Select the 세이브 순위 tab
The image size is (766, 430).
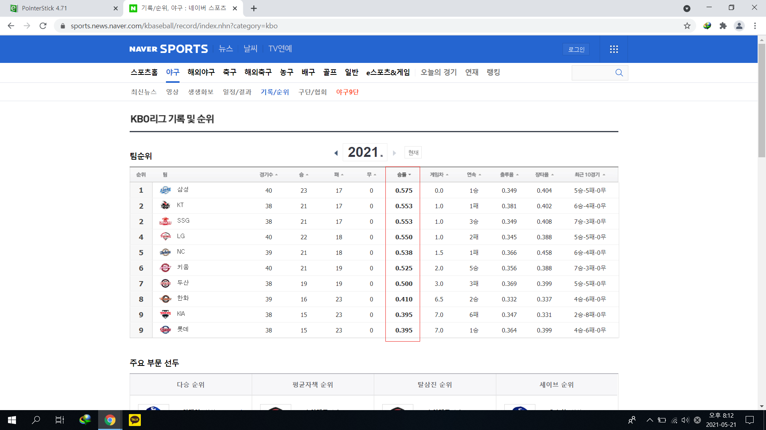(557, 385)
